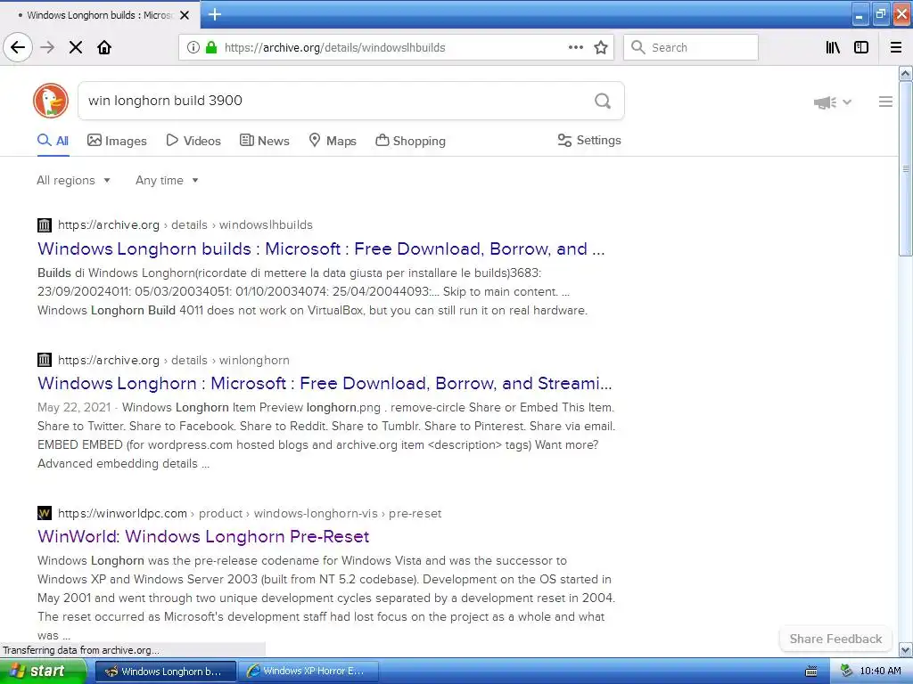Toggle the sidebar view icon

(x=861, y=47)
